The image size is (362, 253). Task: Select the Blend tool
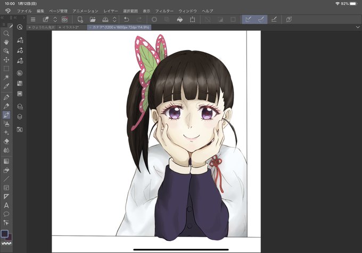coord(6,150)
